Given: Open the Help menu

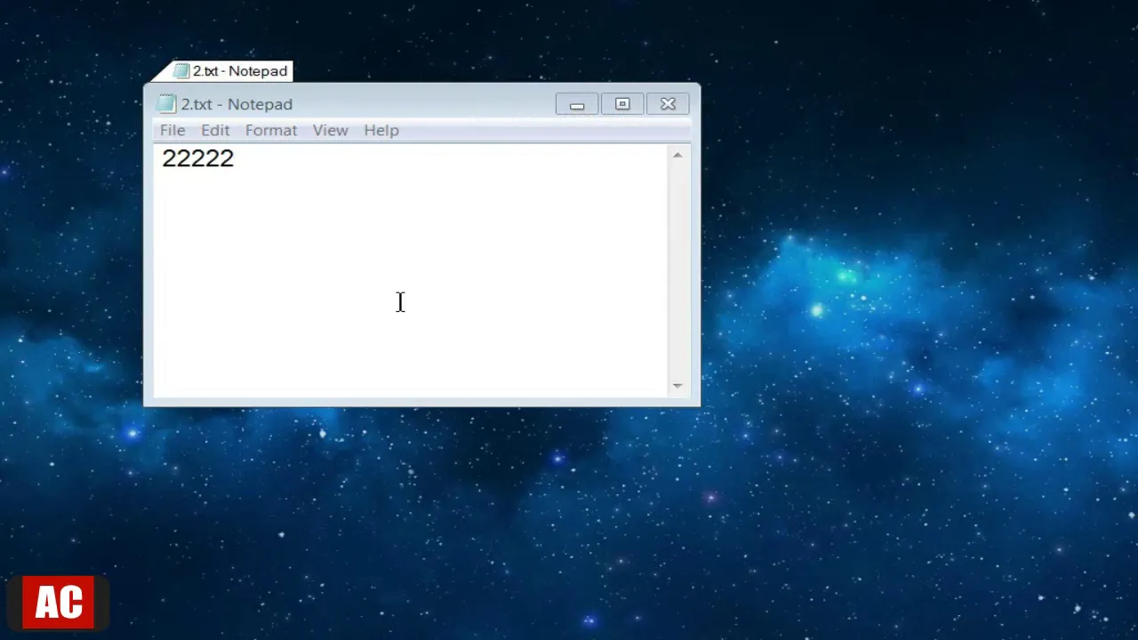Looking at the screenshot, I should click(x=381, y=130).
